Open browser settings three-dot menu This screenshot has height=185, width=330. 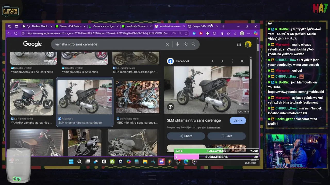249,33
